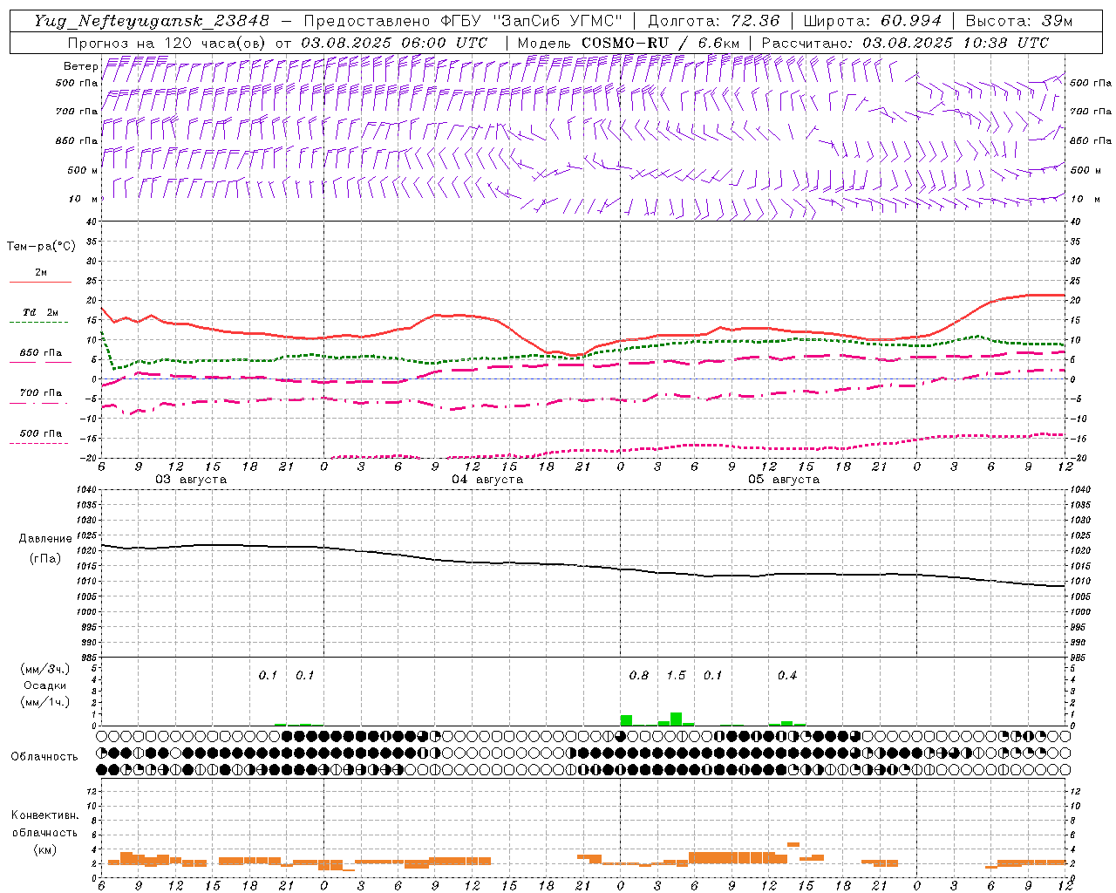Click the "Ветер" wind panel label
This screenshot has width=1116, height=893.
click(x=80, y=66)
